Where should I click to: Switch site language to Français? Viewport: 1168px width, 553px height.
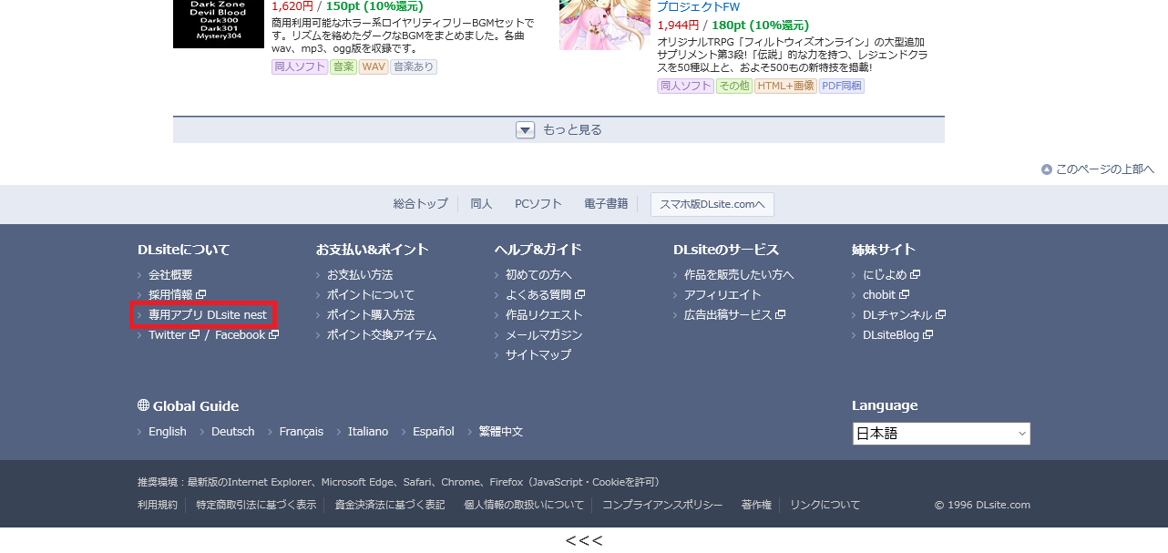[x=302, y=431]
